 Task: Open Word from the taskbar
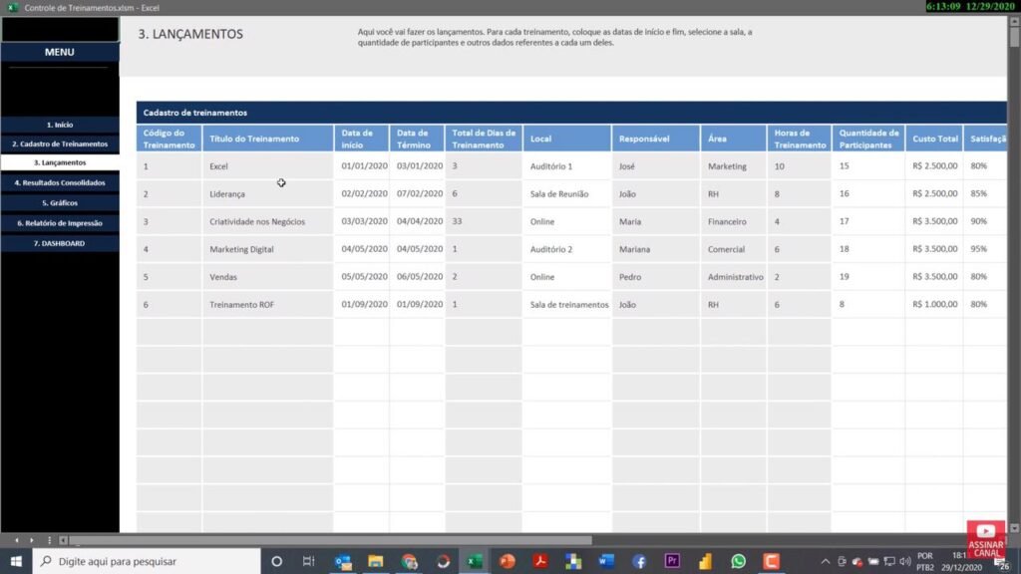pos(606,561)
